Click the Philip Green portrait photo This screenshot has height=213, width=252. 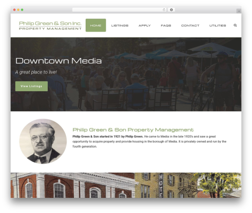click(x=43, y=141)
